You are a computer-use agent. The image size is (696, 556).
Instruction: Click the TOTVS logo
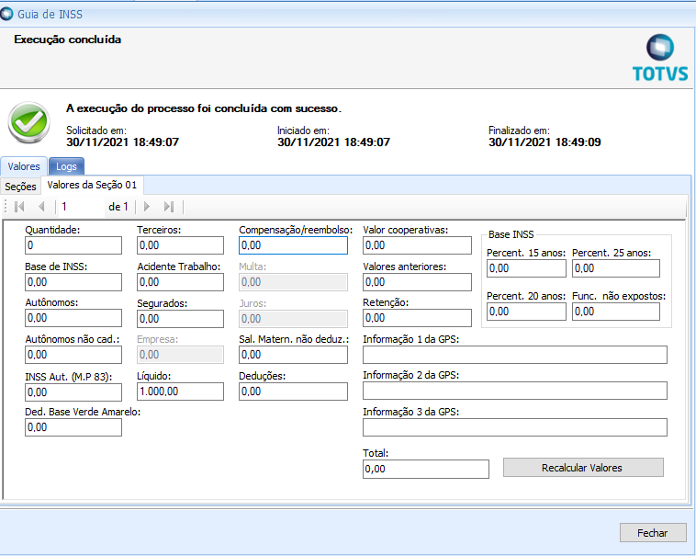point(660,59)
